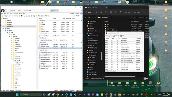Click the taskbar Search box

click(31, 95)
